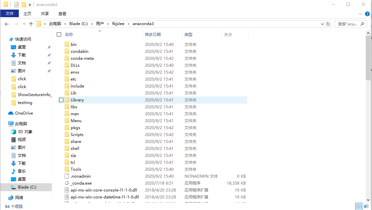
Task: Open the 主页 ribbon tab
Action: click(27, 14)
